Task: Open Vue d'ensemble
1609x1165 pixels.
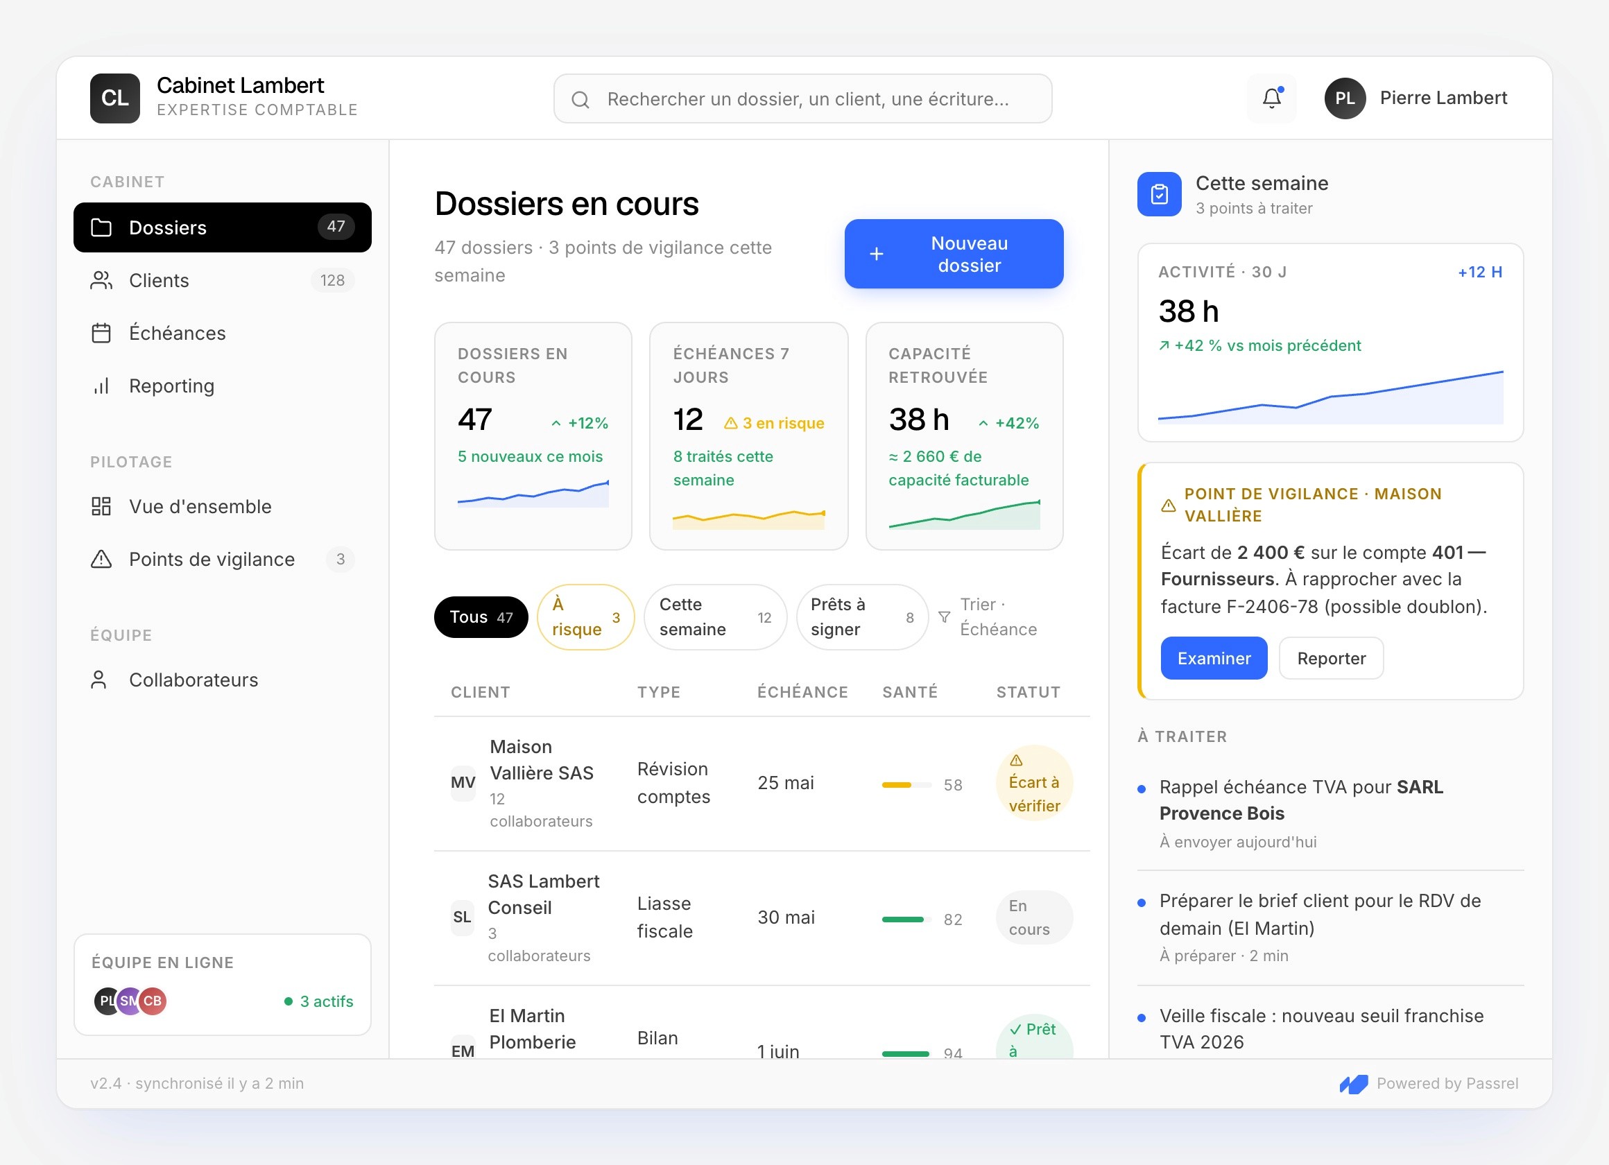Action: tap(222, 506)
